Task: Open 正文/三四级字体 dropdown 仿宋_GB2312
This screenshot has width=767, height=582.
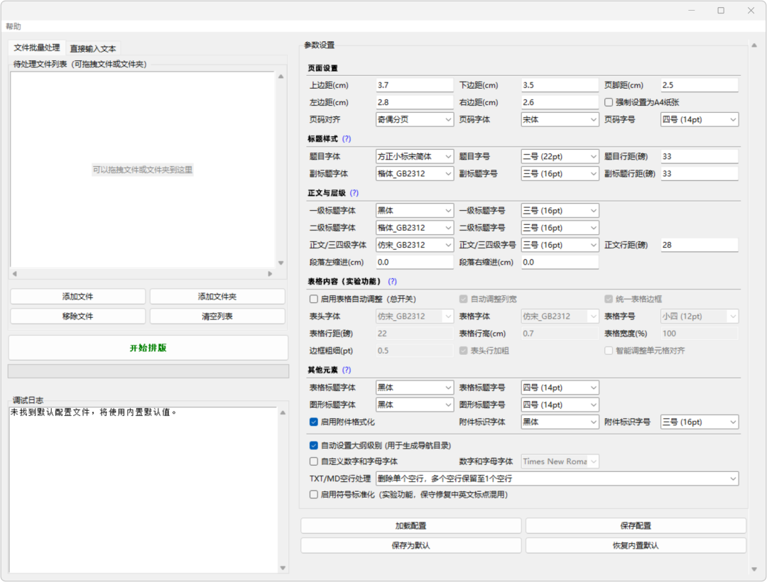Action: [x=414, y=245]
